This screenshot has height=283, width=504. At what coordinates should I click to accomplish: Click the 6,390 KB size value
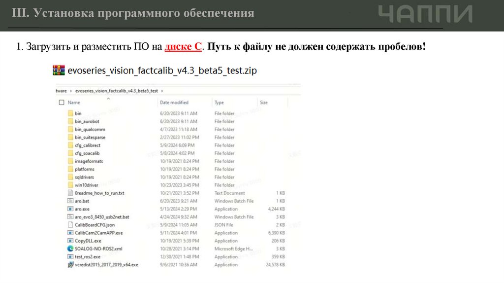click(277, 233)
